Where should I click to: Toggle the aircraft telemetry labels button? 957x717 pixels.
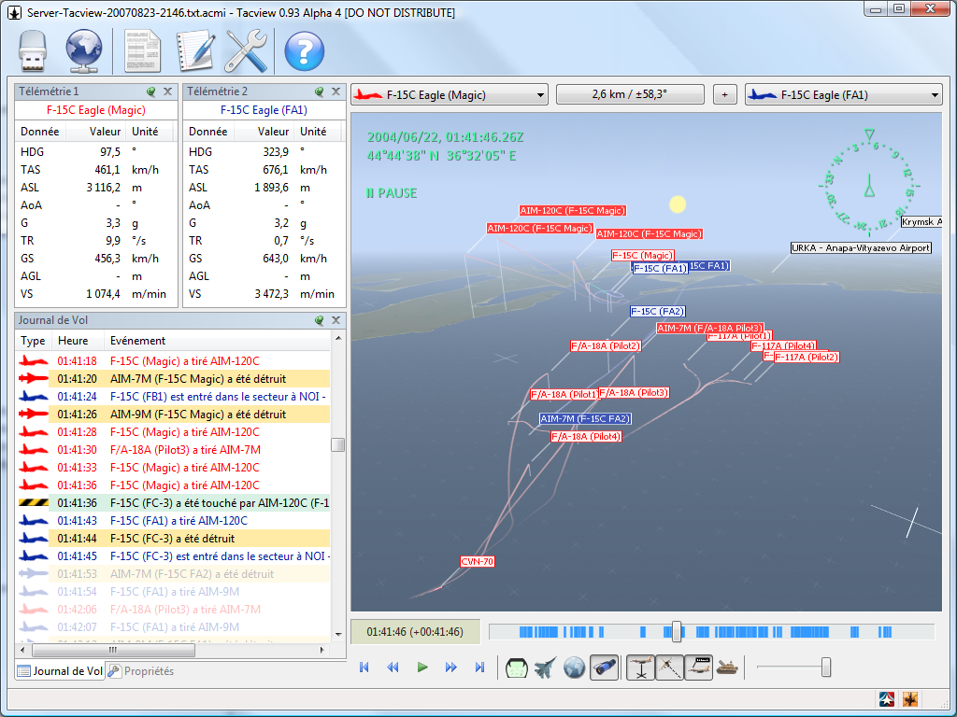click(698, 667)
